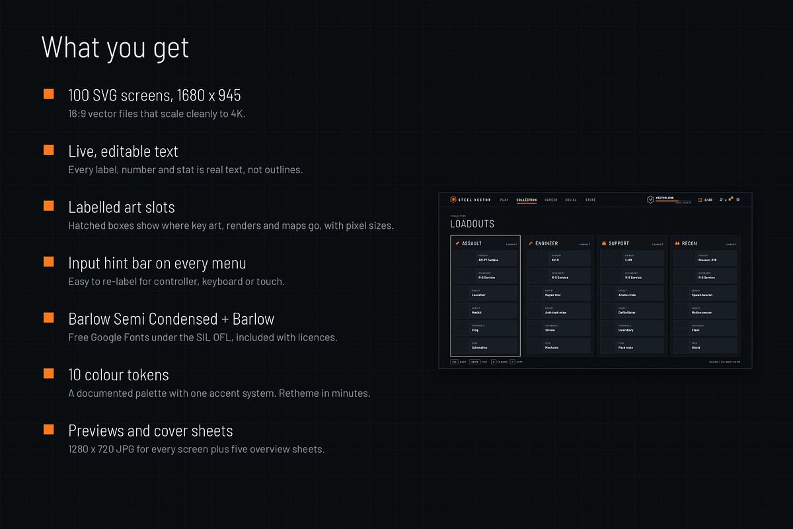This screenshot has height=529, width=793.
Task: Click 'Input hint bar on every menu' heading
Action: 157,263
